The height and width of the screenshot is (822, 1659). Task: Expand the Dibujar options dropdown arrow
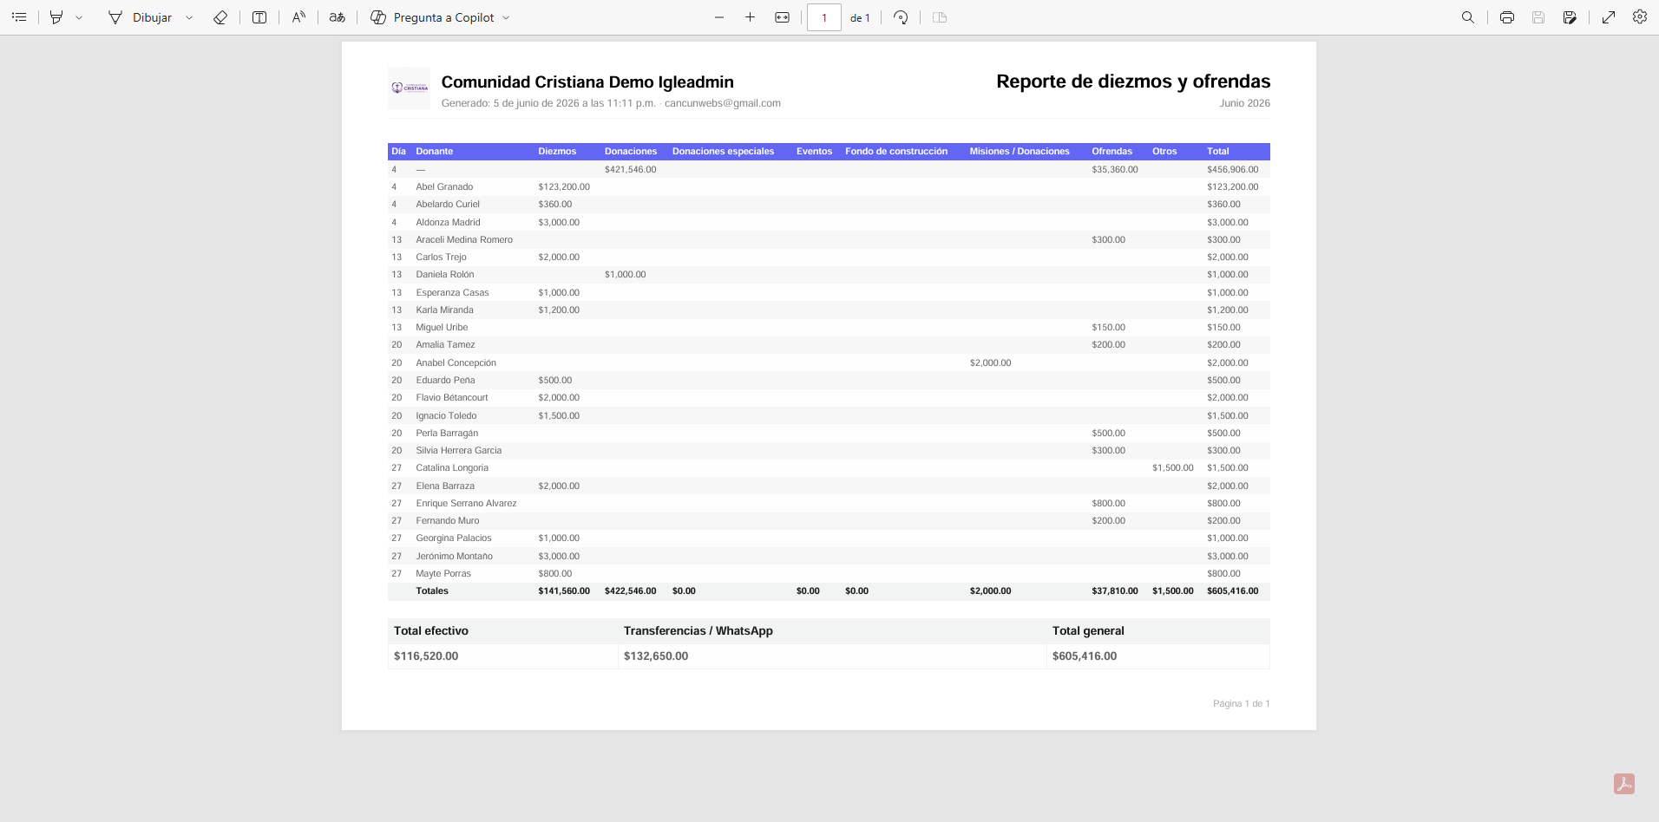pyautogui.click(x=189, y=17)
